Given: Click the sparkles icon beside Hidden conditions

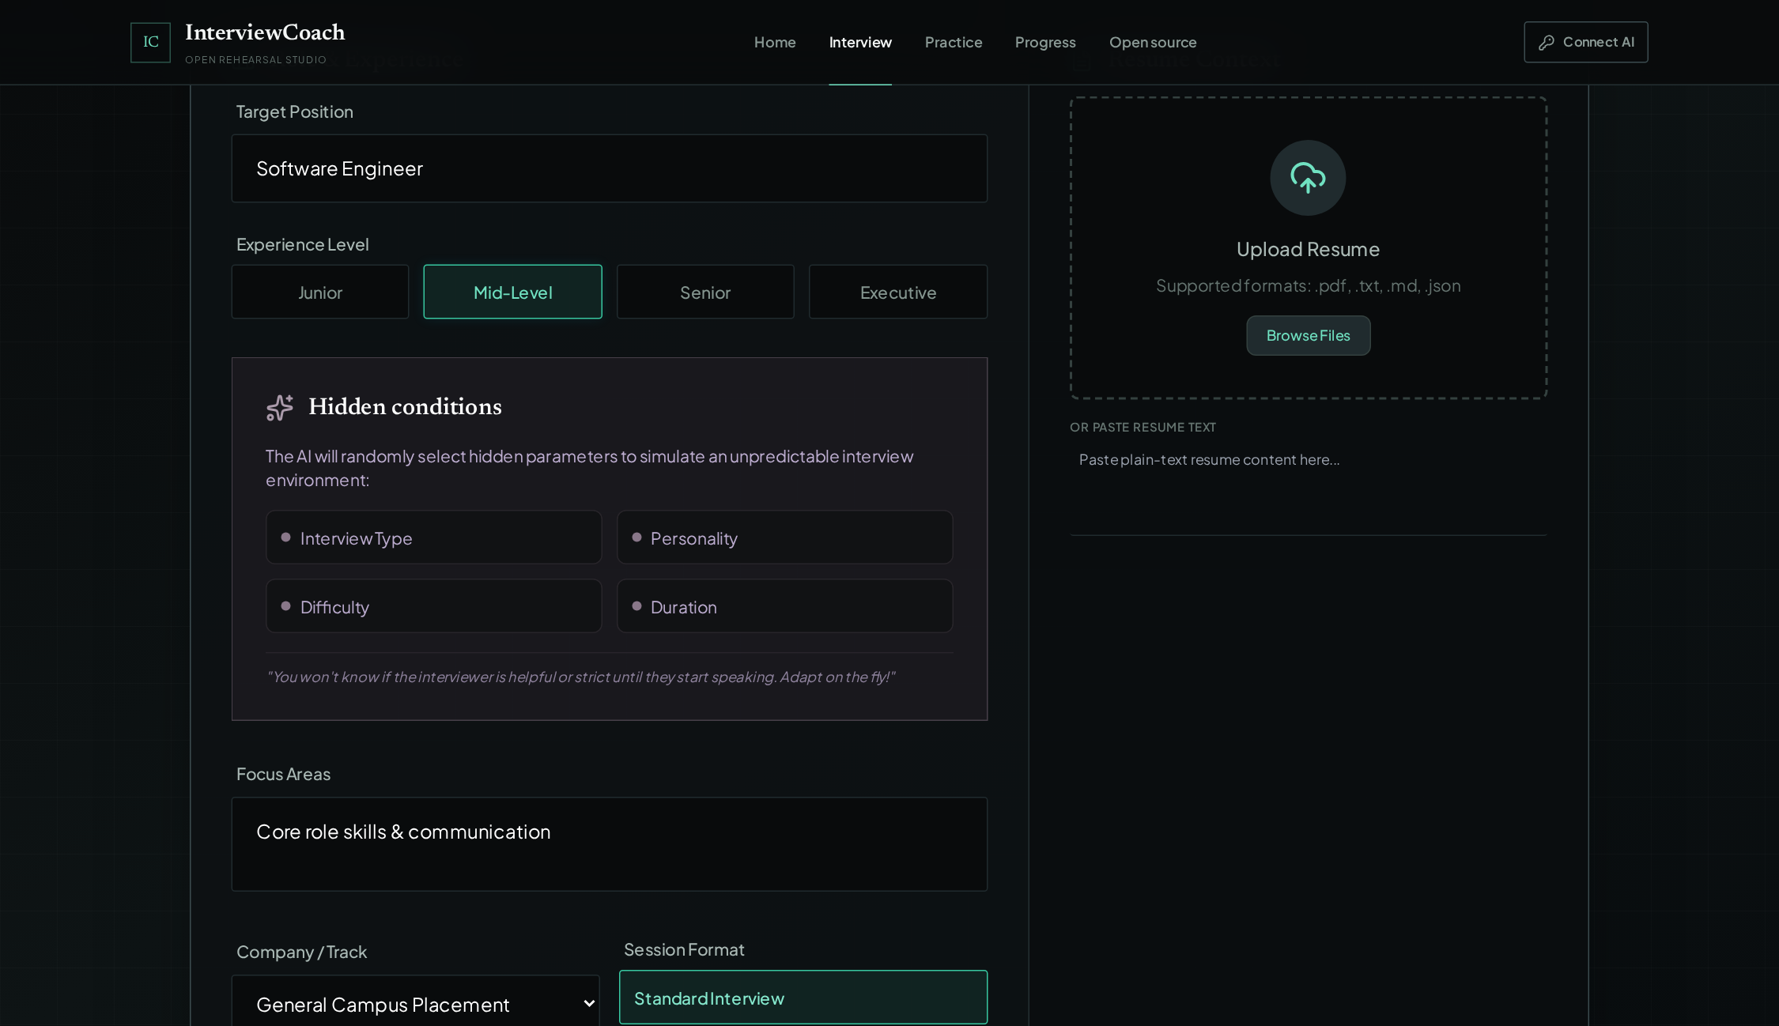Looking at the screenshot, I should click(280, 407).
